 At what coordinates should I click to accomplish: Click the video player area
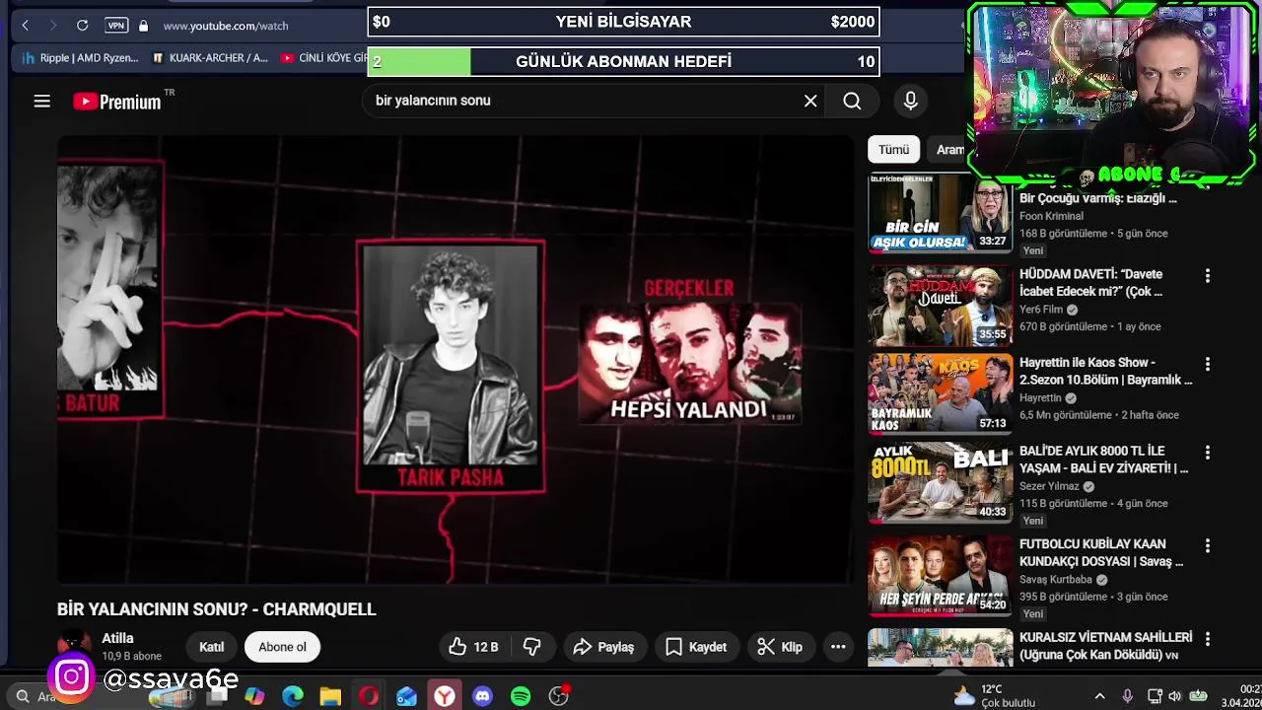pyautogui.click(x=456, y=360)
